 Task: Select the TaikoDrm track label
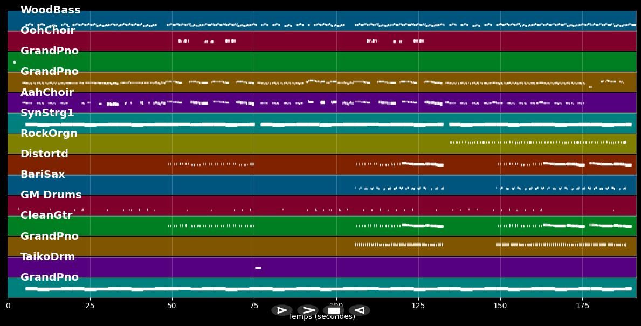coord(47,257)
